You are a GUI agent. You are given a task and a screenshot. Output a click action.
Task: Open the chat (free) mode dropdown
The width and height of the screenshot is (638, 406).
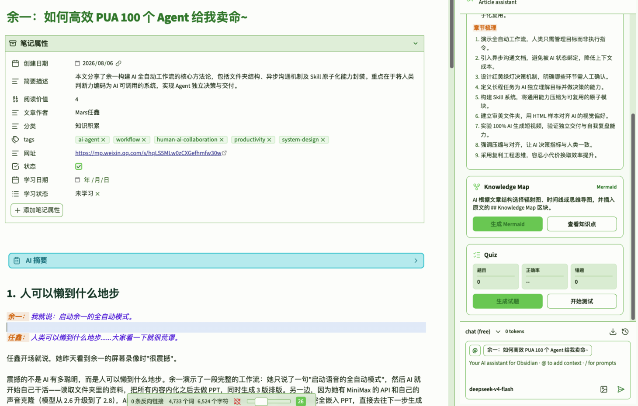point(483,332)
